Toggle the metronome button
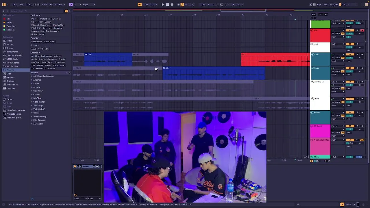The image size is (370, 208). 51,4
